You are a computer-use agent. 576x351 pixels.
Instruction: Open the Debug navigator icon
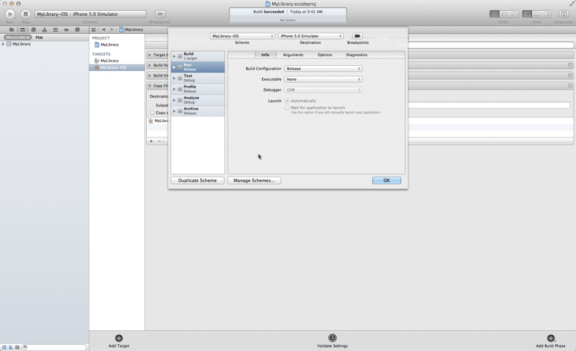56,30
